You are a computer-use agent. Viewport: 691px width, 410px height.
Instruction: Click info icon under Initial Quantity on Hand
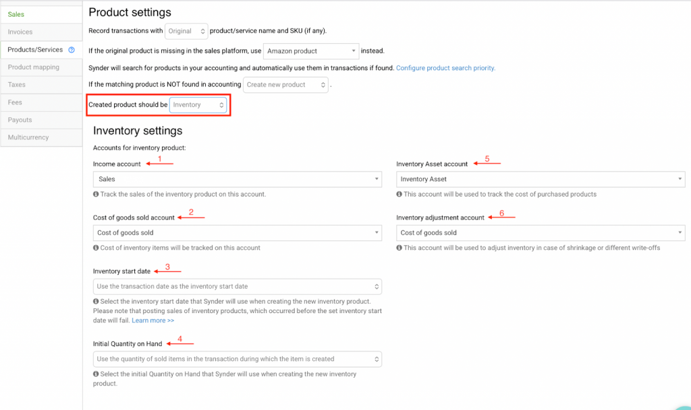click(96, 374)
